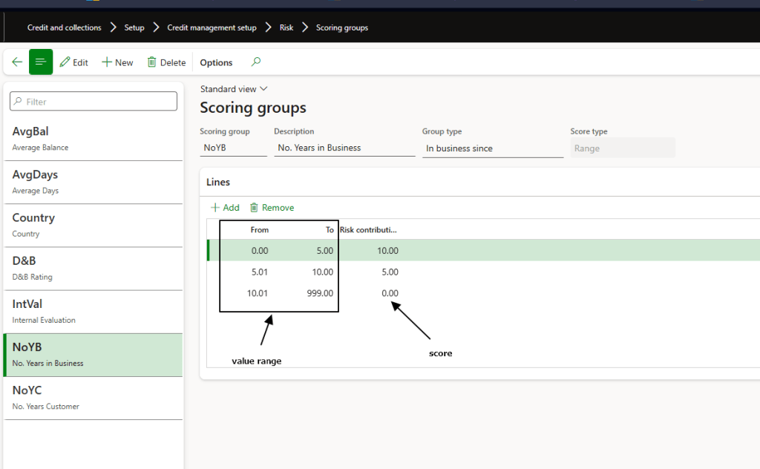This screenshot has width=760, height=469.
Task: Expand the Standard view dropdown
Action: pos(234,89)
